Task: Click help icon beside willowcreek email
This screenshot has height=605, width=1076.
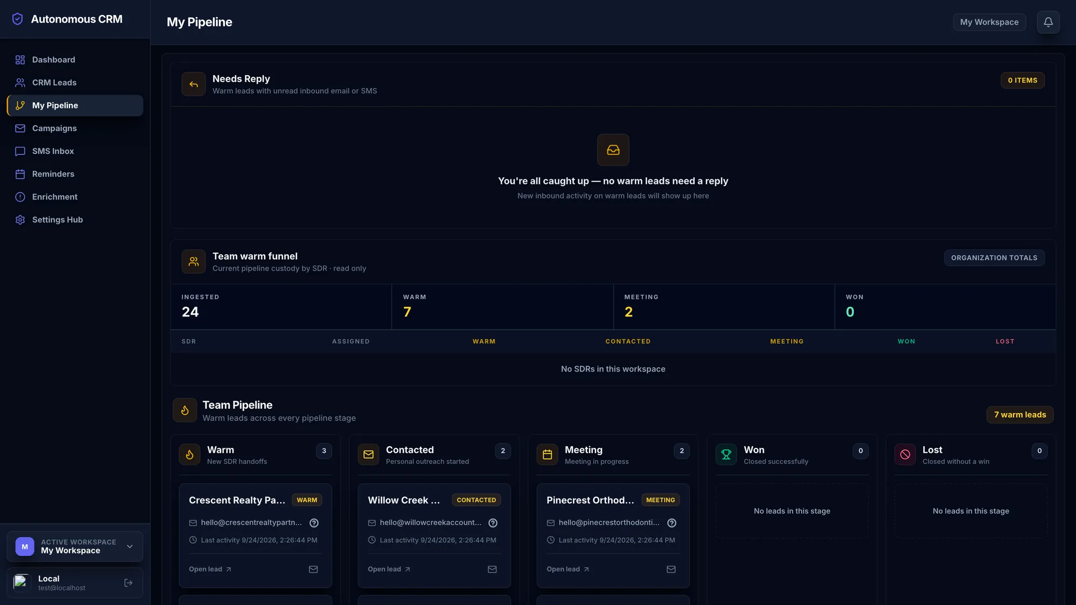Action: (x=493, y=523)
